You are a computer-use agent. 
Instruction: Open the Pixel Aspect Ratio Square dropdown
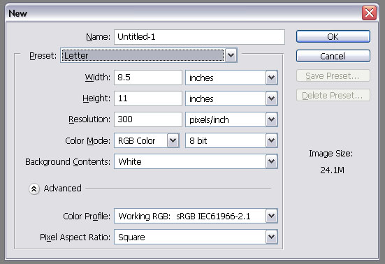click(x=196, y=237)
